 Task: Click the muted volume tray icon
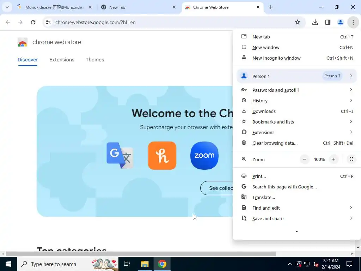[316, 264]
